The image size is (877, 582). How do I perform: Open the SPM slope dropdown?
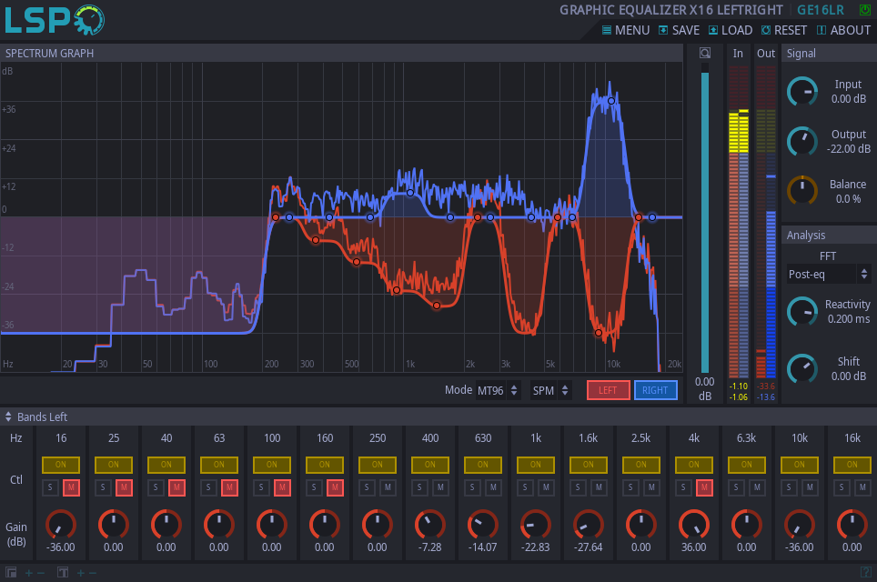coord(551,390)
